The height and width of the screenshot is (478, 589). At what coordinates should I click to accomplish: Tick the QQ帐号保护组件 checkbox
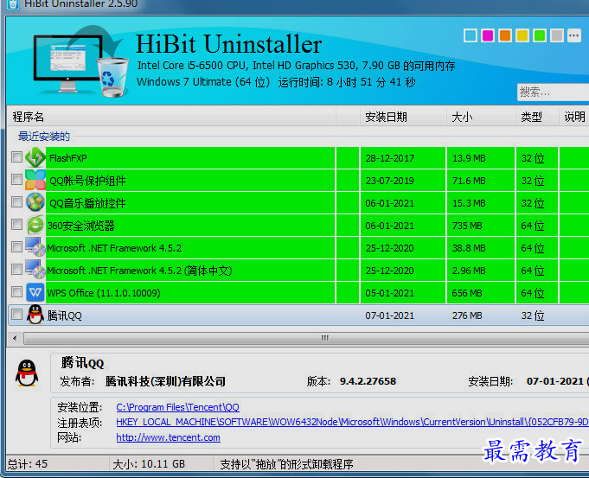point(16,180)
